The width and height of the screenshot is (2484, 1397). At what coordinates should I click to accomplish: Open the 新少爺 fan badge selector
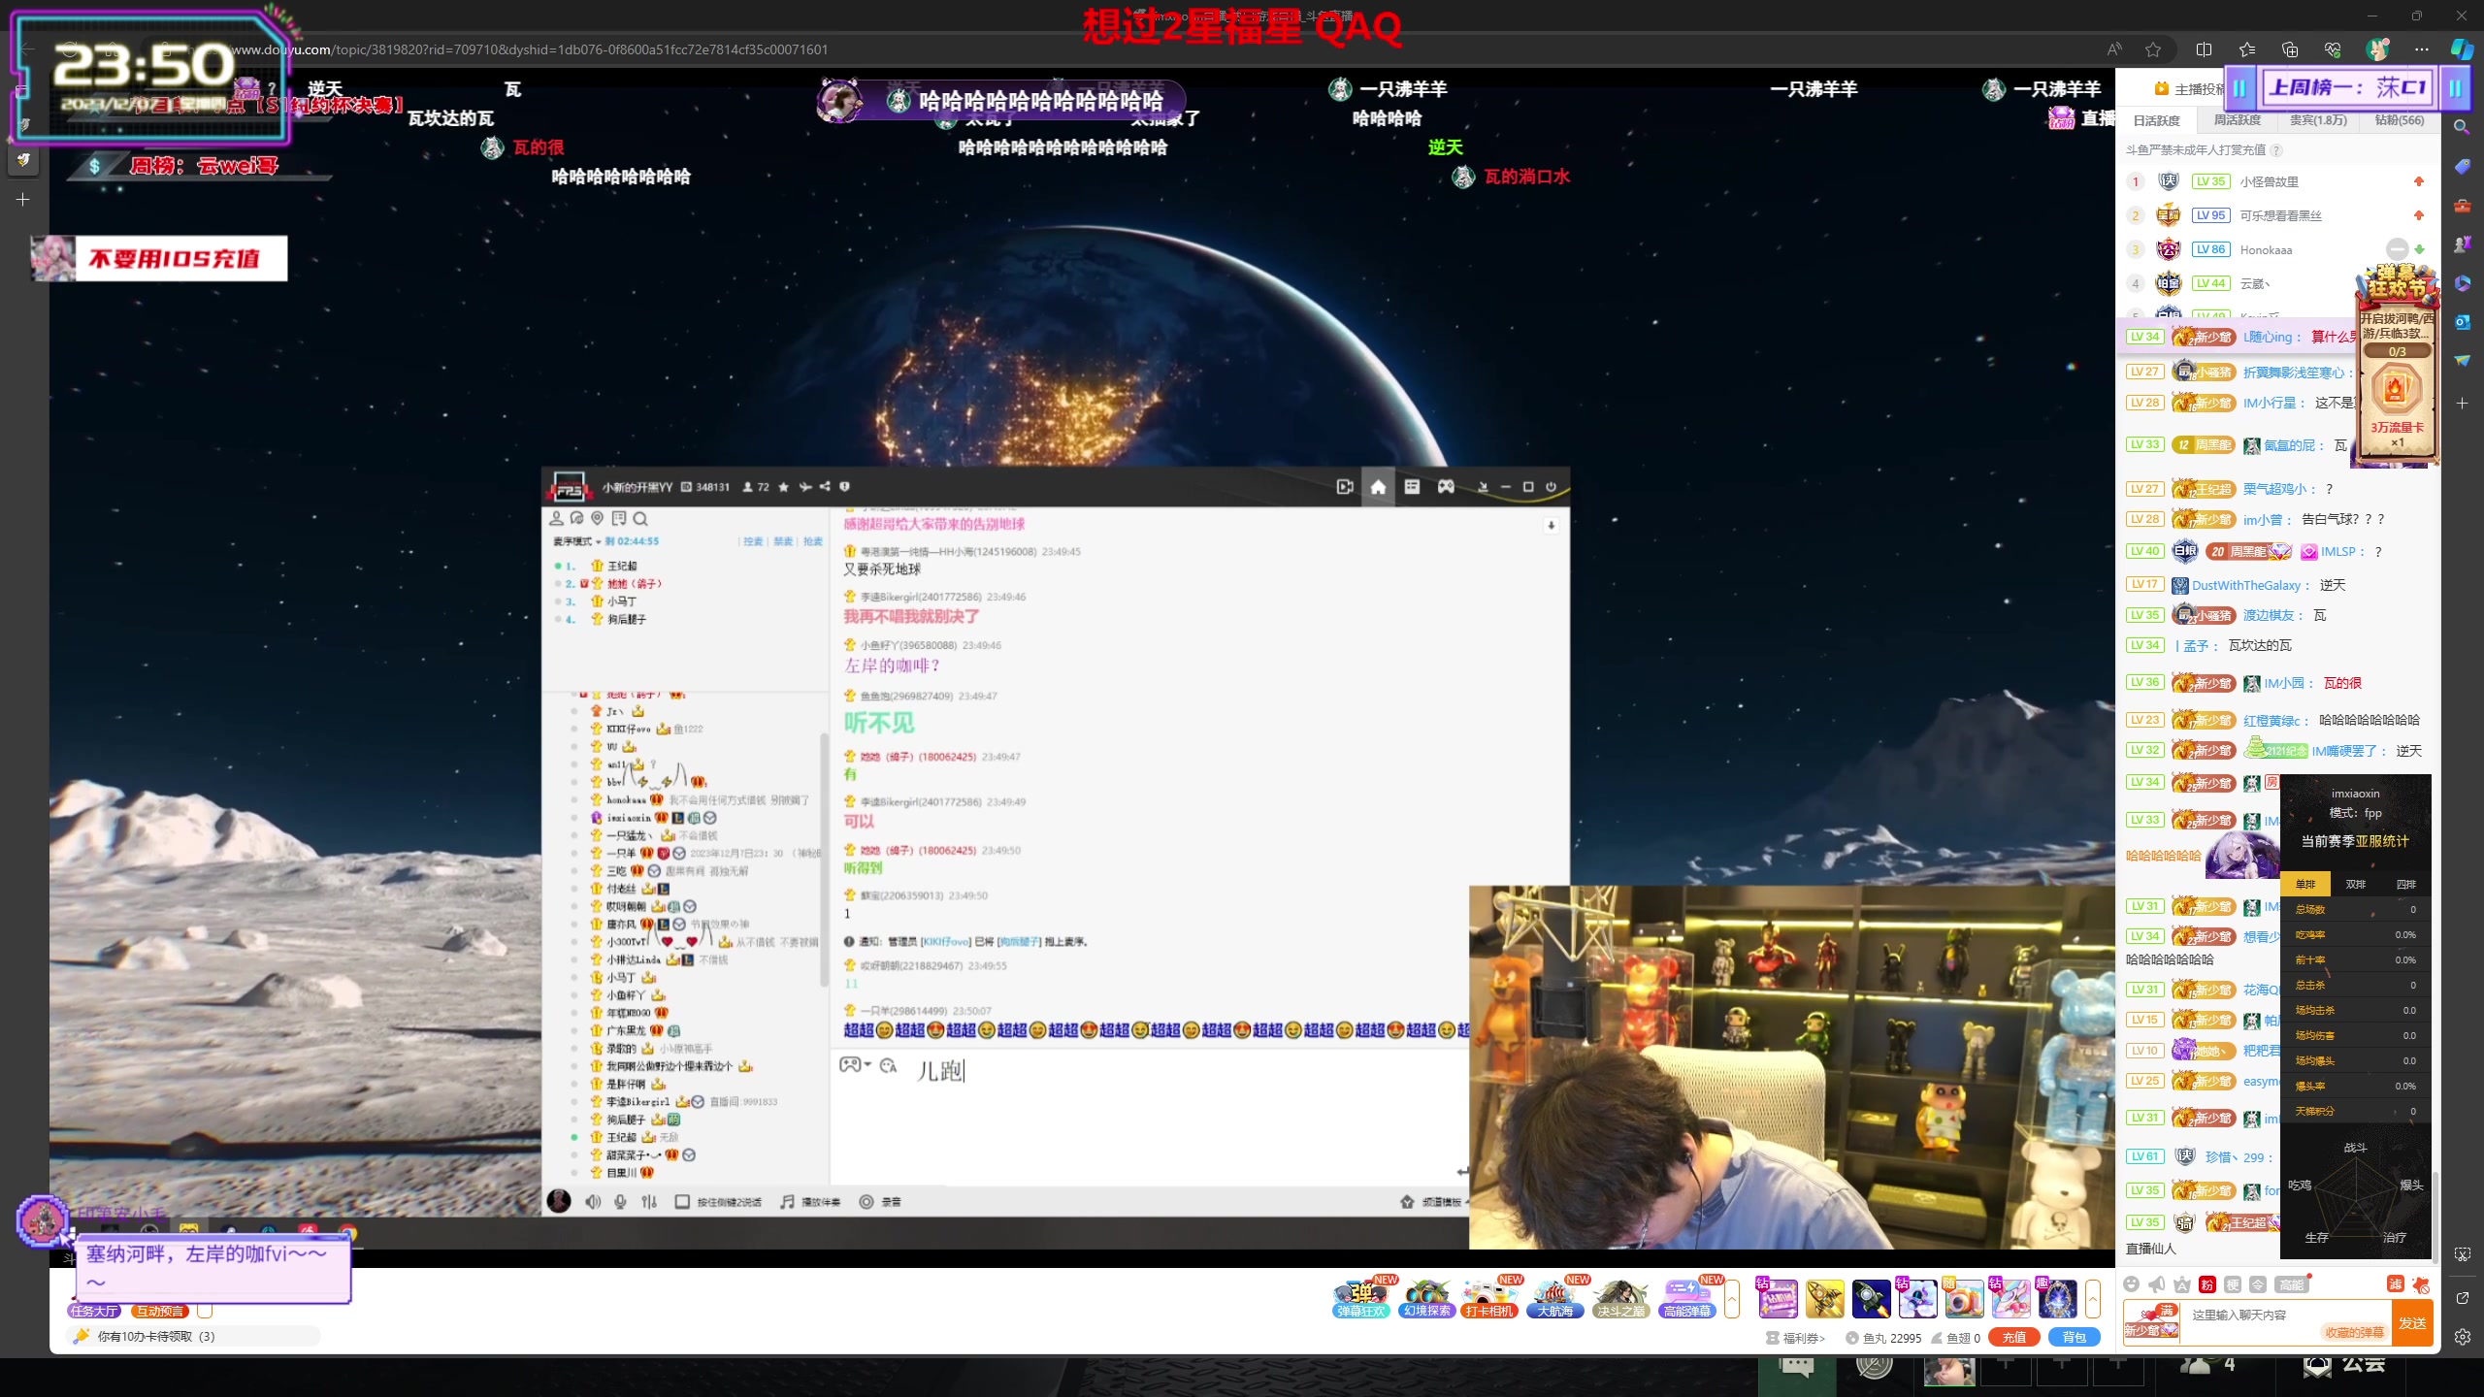coord(2150,1323)
